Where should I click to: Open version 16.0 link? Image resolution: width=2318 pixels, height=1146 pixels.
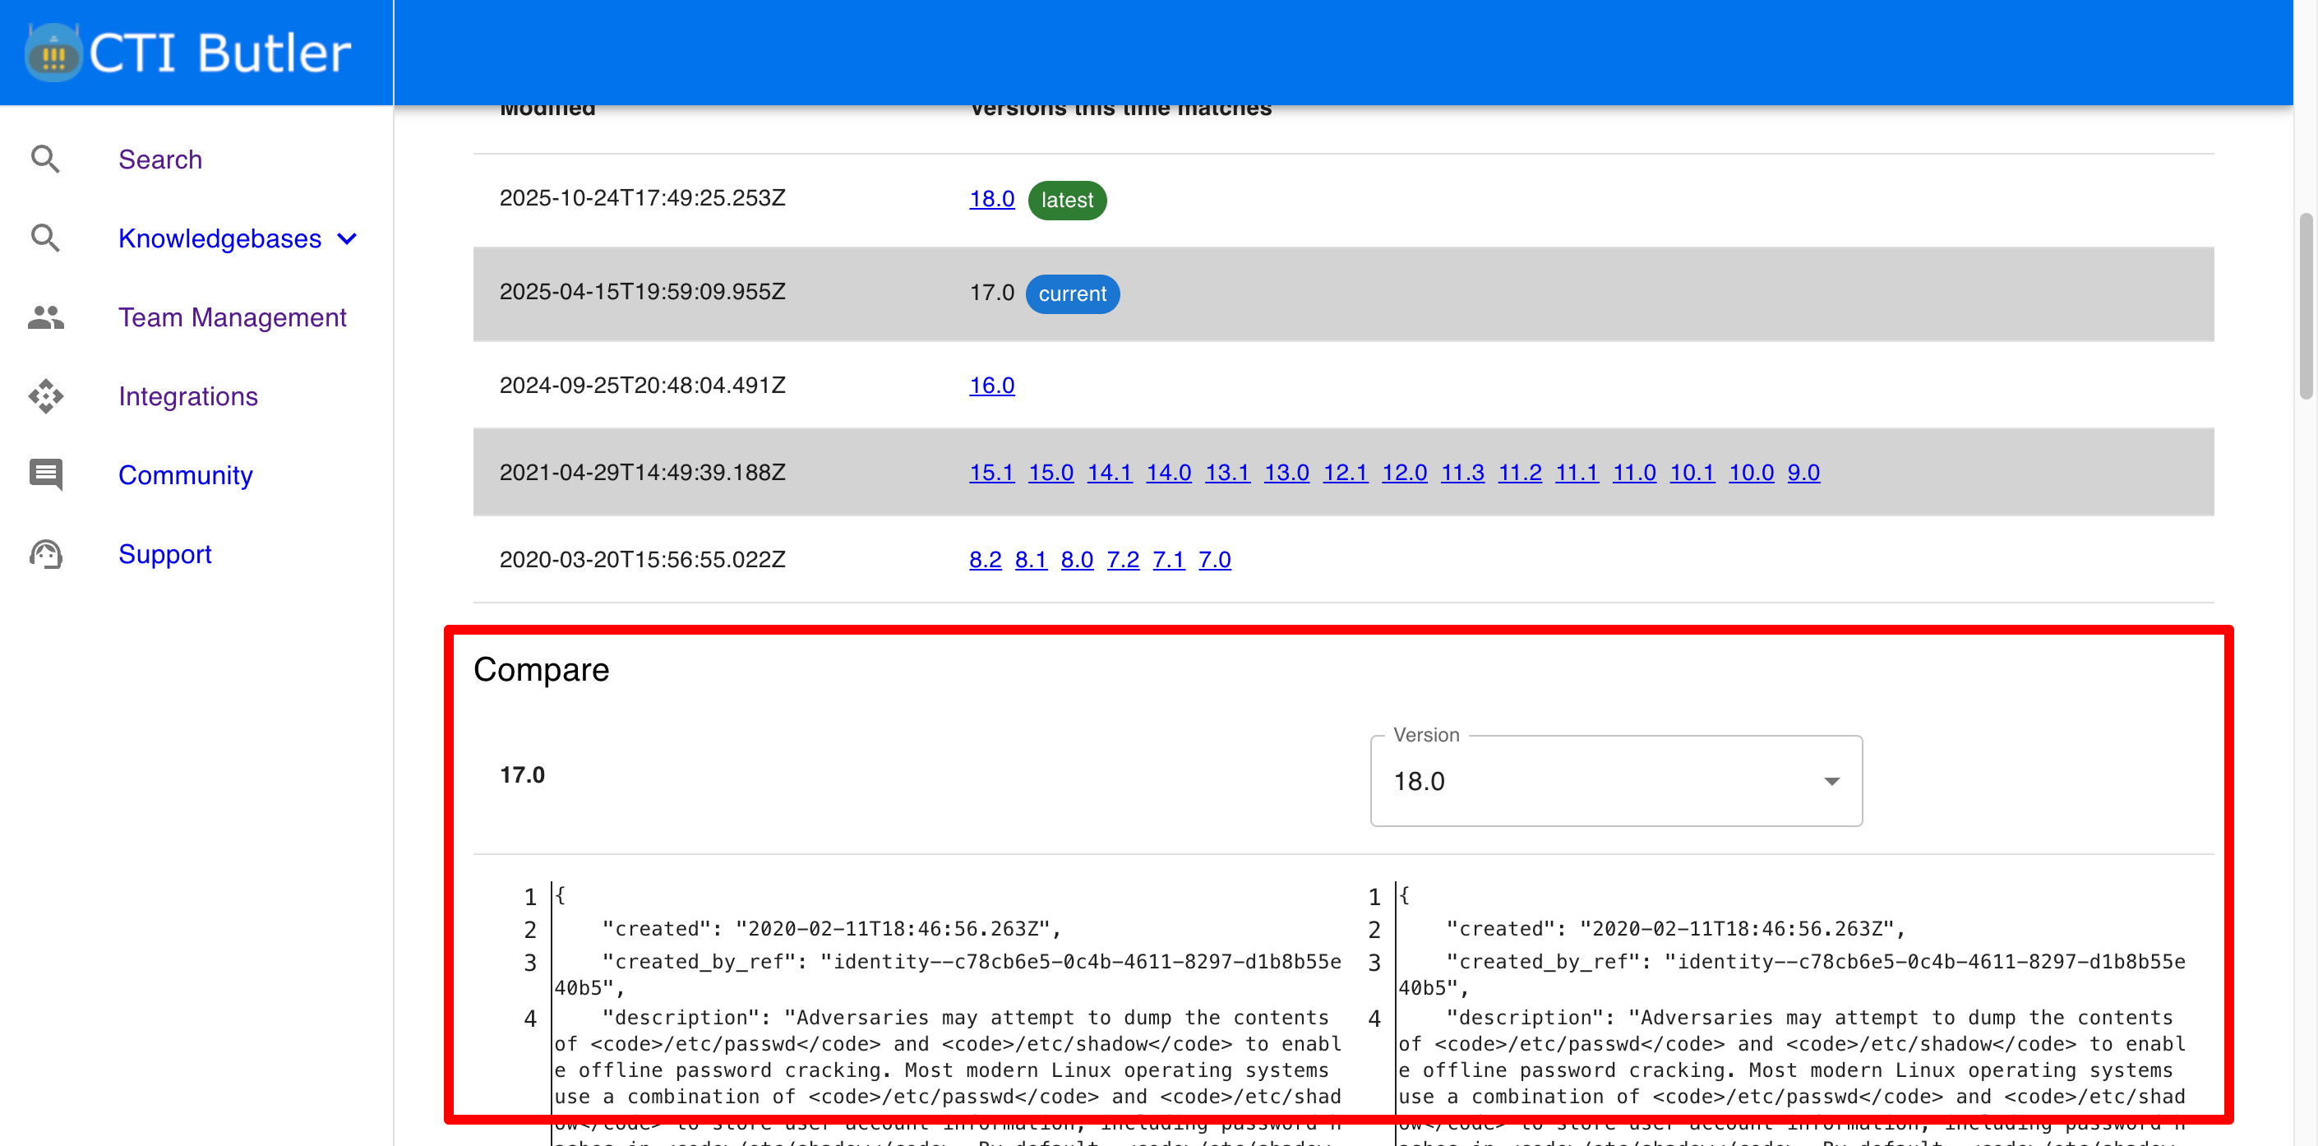click(x=990, y=386)
